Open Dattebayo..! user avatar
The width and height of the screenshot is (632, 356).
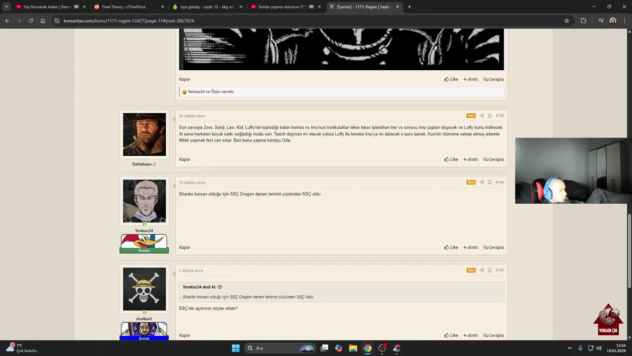tap(144, 134)
